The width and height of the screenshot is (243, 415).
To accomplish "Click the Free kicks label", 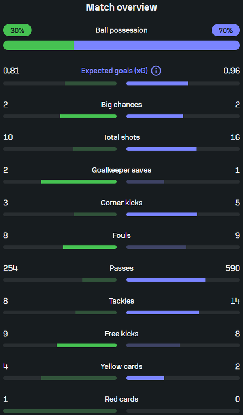I will (121, 334).
